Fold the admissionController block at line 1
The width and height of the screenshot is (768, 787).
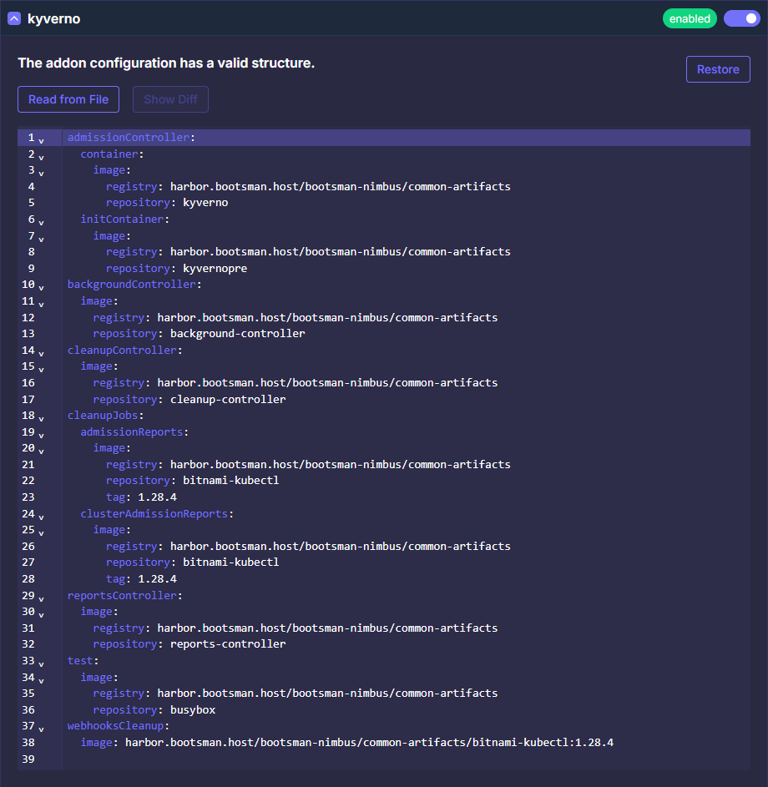point(42,139)
